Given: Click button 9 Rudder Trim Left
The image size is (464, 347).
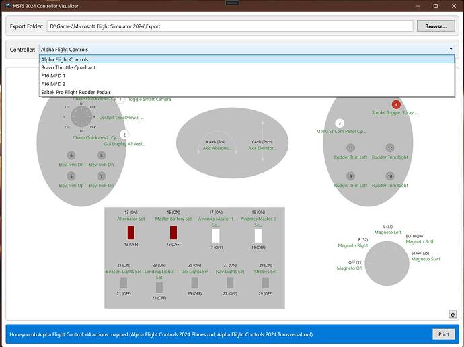Looking at the screenshot, I should point(350,176).
